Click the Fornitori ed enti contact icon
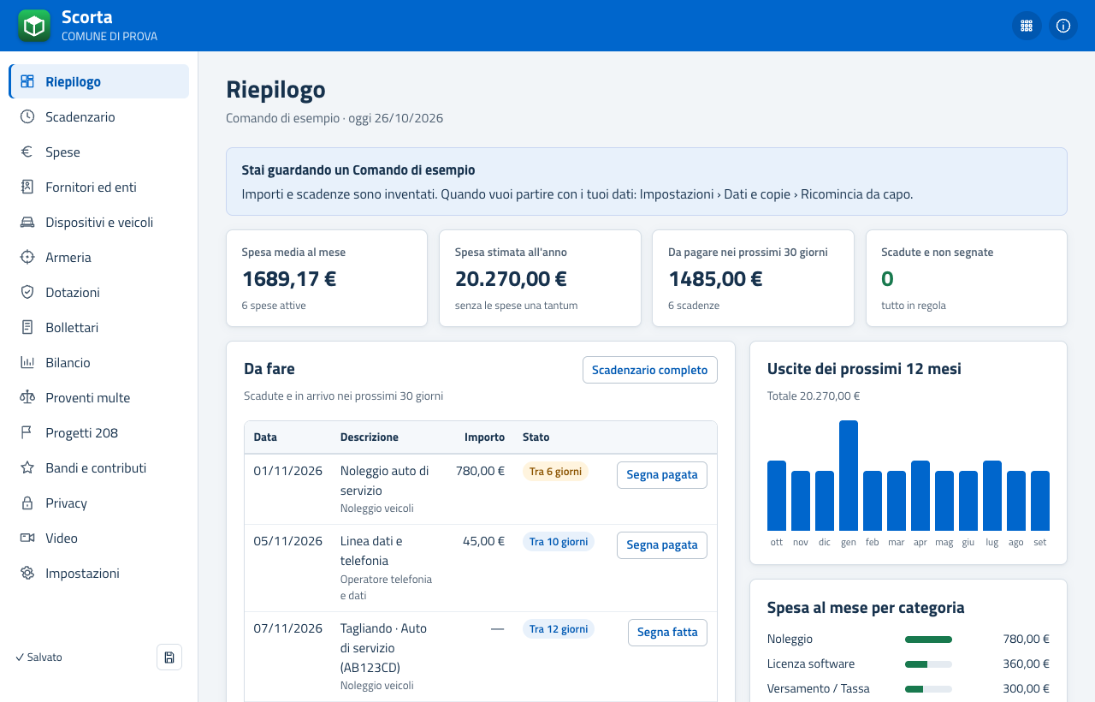1095x702 pixels. tap(27, 187)
